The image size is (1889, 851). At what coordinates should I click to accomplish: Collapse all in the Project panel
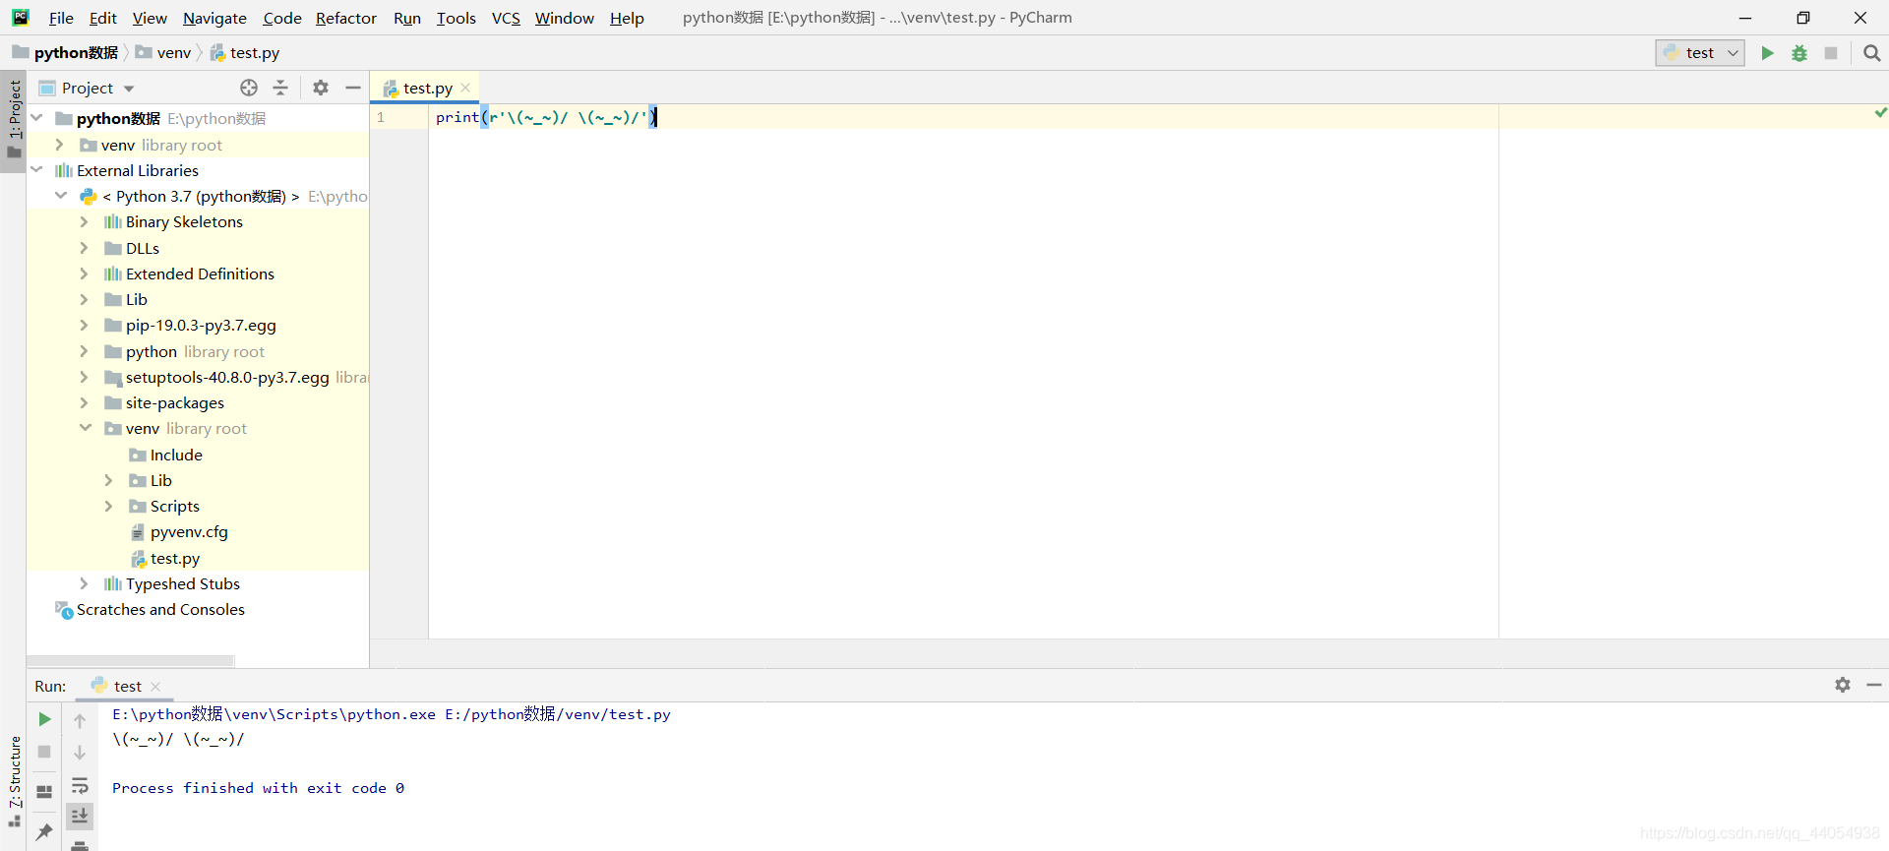point(280,88)
